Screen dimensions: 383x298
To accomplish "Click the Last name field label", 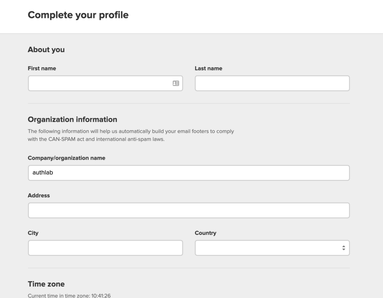I will click(x=208, y=69).
